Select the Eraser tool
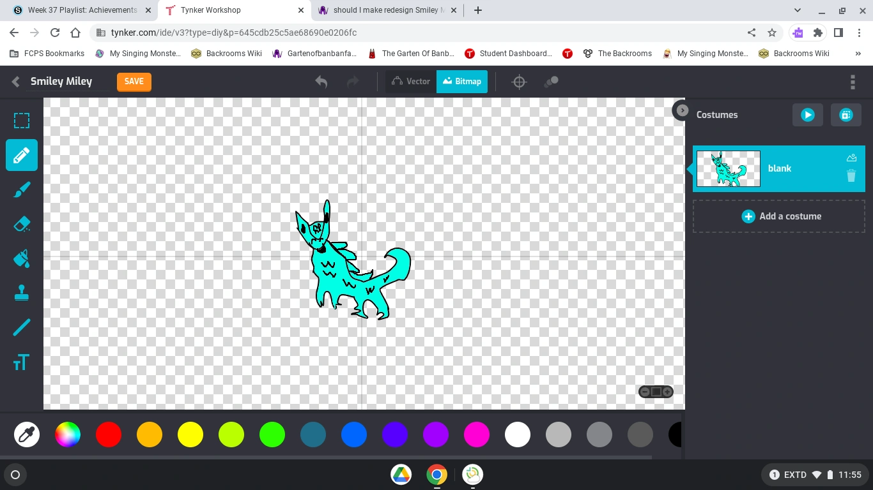Screen dimensions: 873x490 pos(22,223)
